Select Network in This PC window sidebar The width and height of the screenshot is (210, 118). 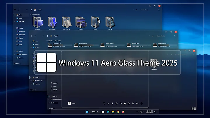36,84
